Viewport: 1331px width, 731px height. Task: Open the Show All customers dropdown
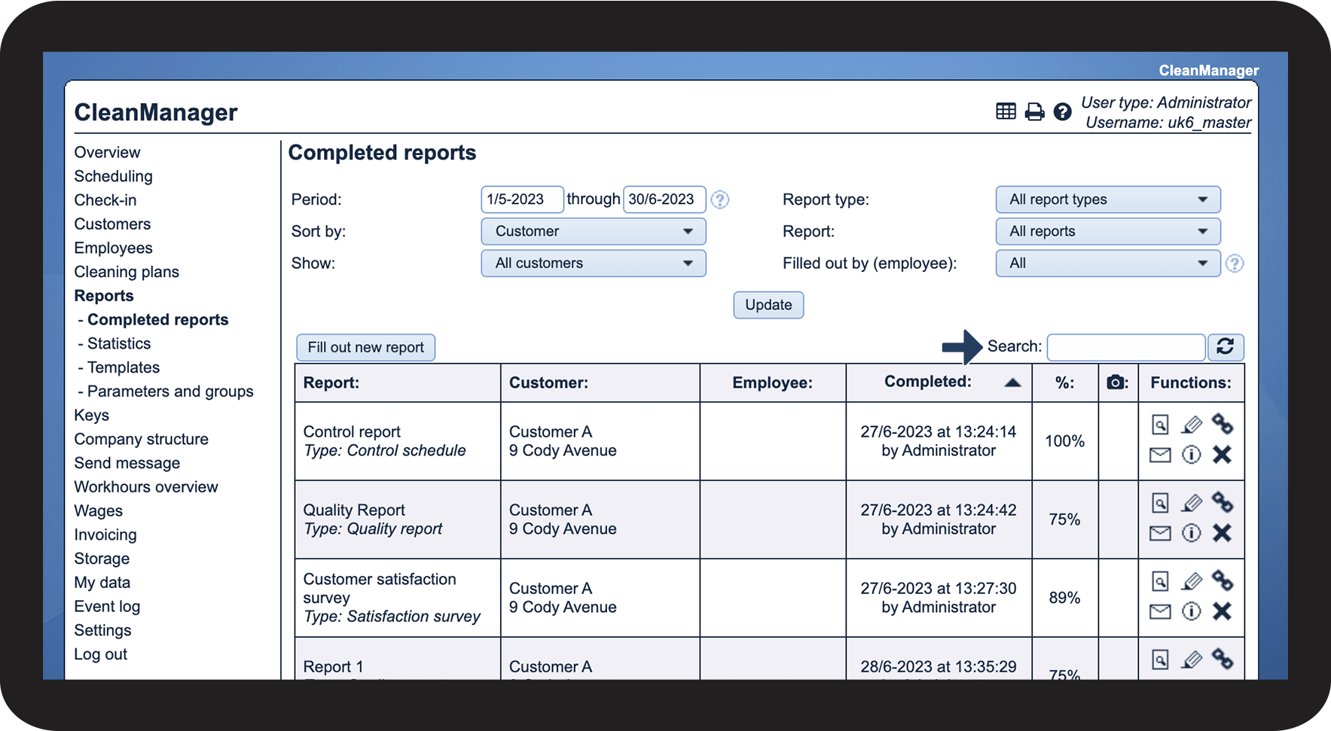point(593,263)
